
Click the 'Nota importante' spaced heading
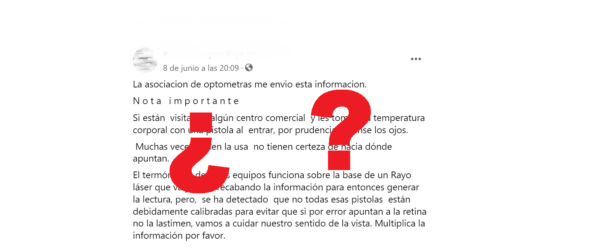pyautogui.click(x=186, y=101)
